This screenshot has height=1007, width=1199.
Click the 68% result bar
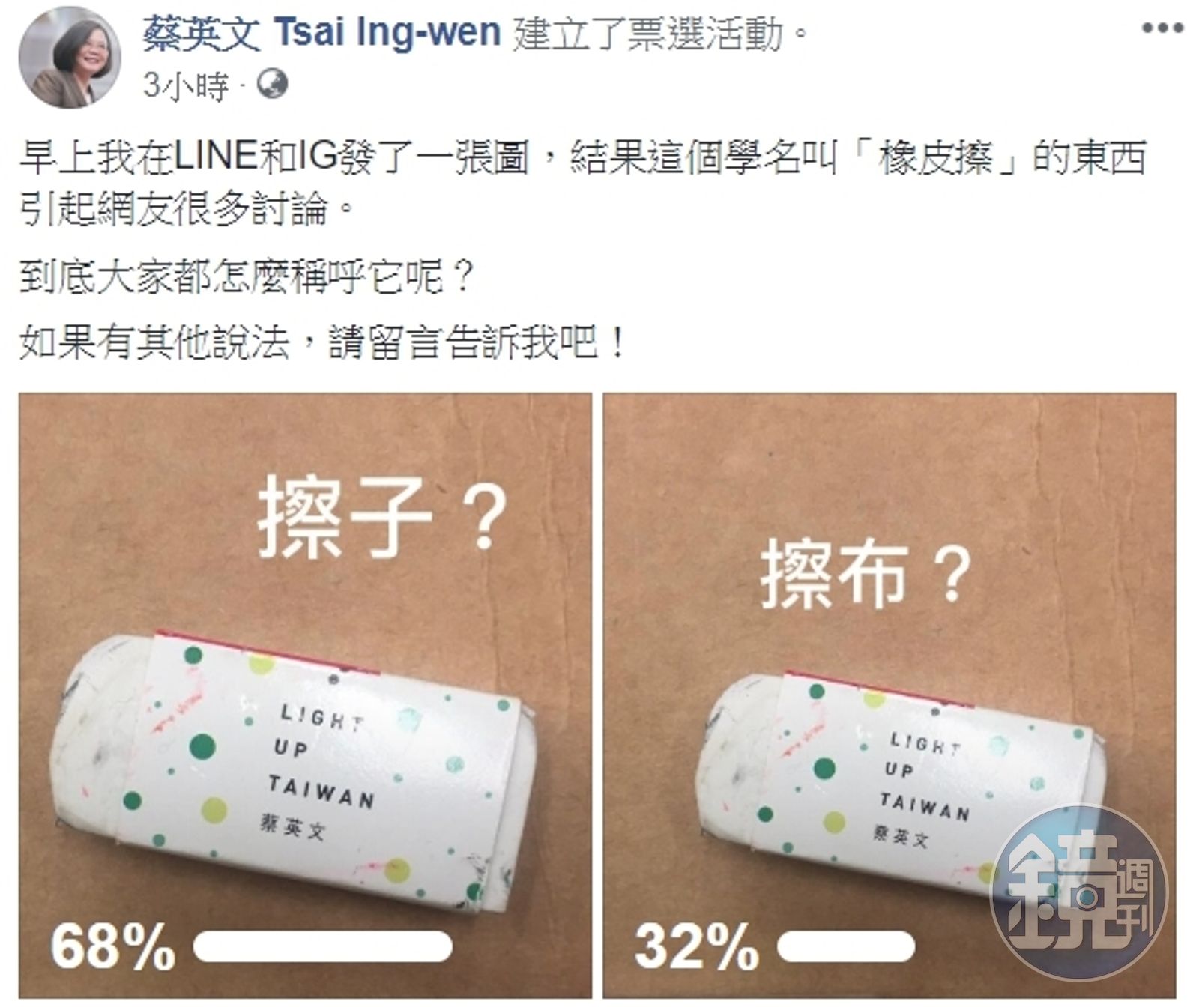click(323, 947)
